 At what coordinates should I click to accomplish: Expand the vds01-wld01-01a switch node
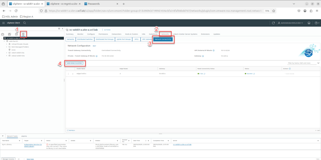click(x=7, y=52)
